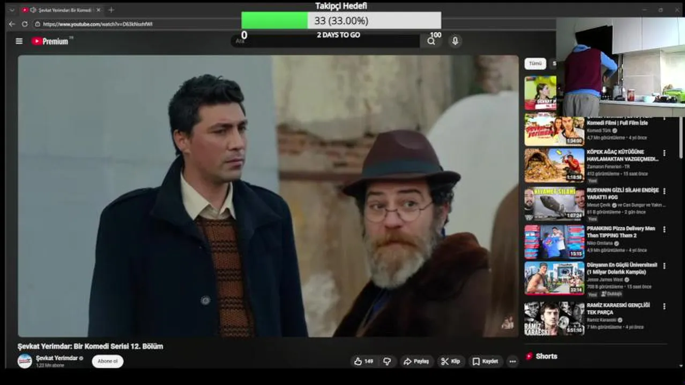Click the Komedi Türk channel name

point(599,130)
